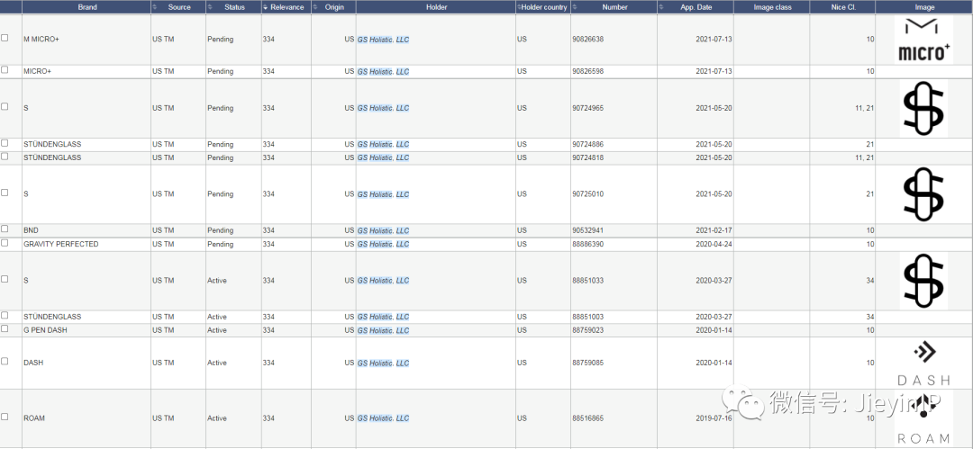This screenshot has width=973, height=449.
Task: Tick the BND row checkbox
Action: click(x=5, y=229)
